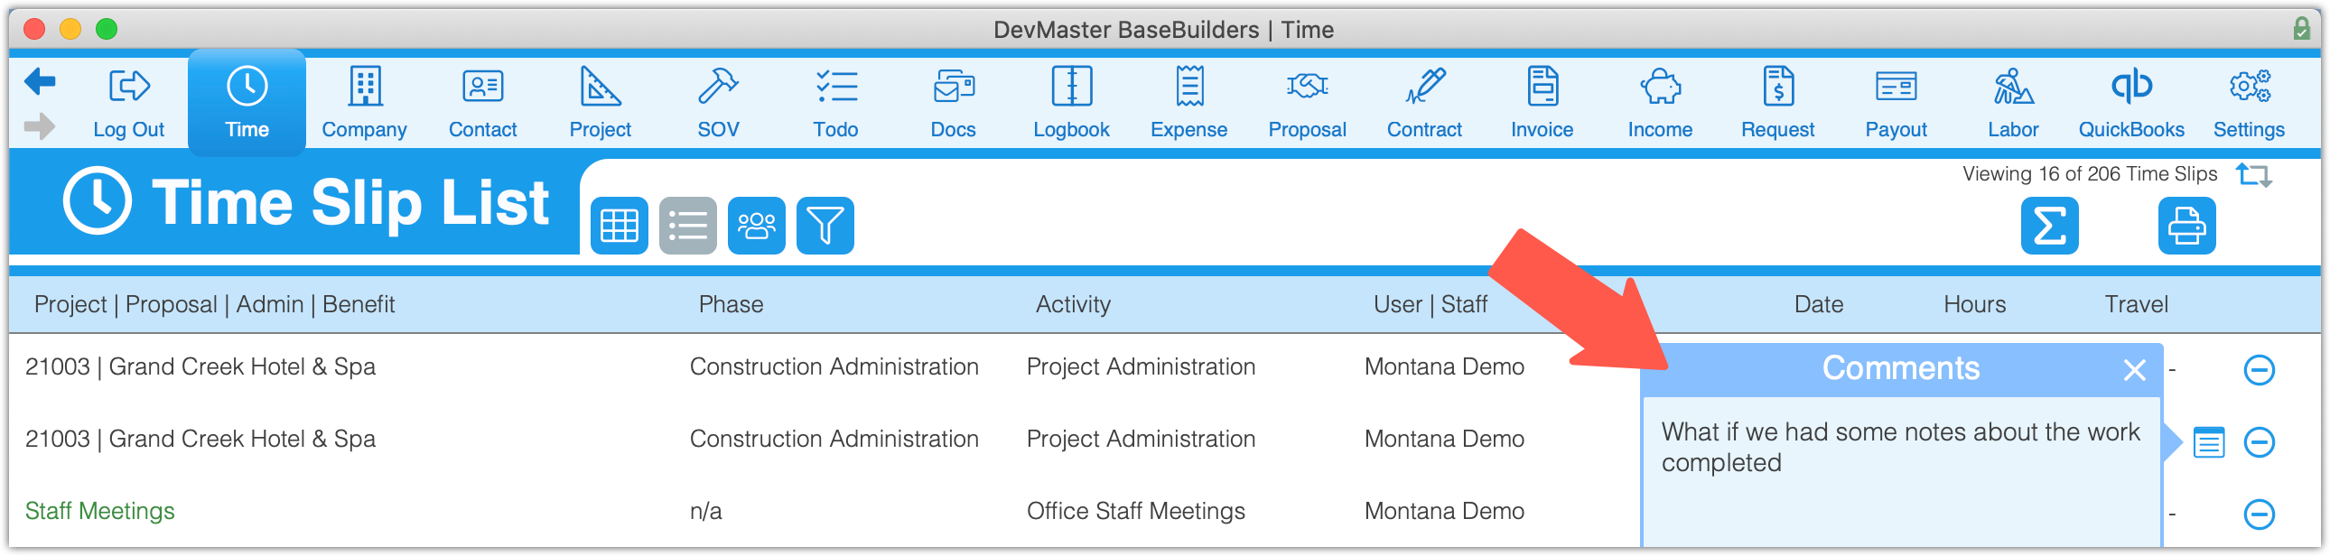Open the Staff Meetings time slip
The image size is (2330, 556).
[x=99, y=511]
